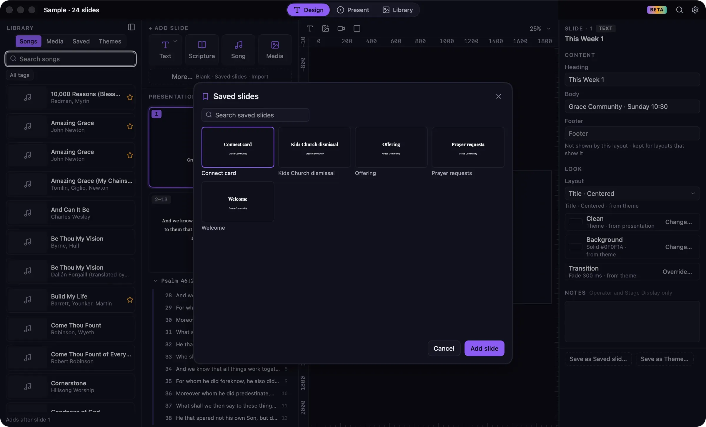Select the video camera tool in canvas toolbar

341,29
